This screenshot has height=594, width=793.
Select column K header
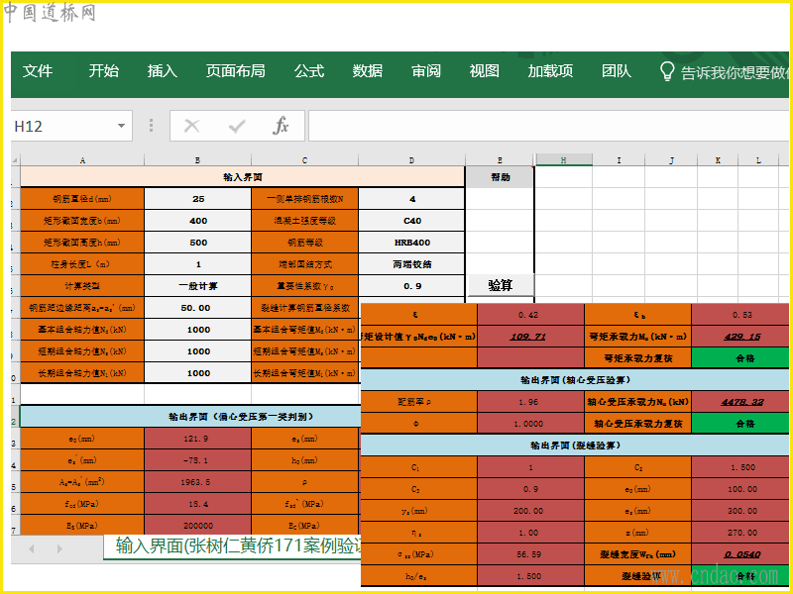(718, 160)
